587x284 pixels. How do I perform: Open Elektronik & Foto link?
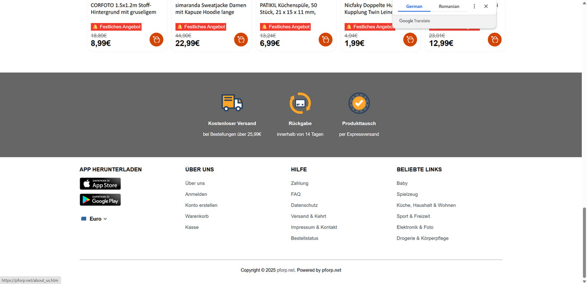coord(415,227)
